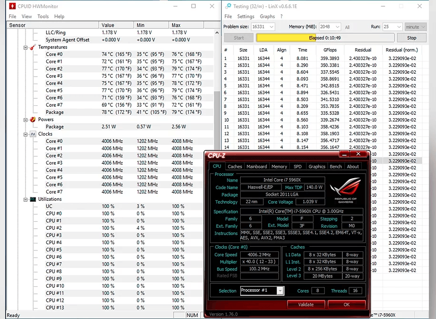Collapse the Clocks tree node

tap(26, 134)
